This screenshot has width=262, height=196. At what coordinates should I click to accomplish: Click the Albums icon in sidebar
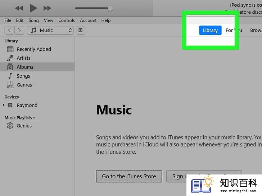10,67
